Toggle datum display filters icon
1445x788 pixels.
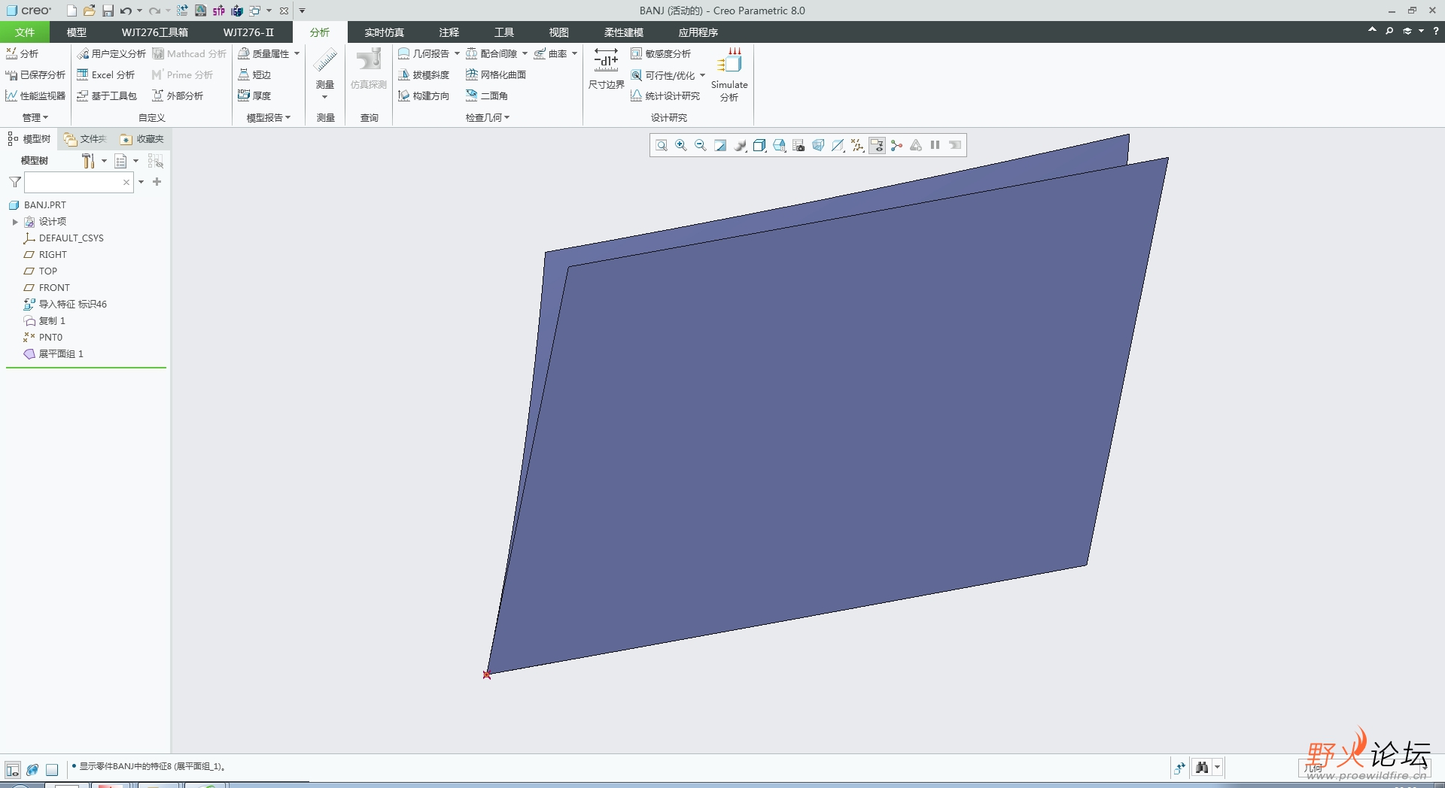click(x=857, y=145)
